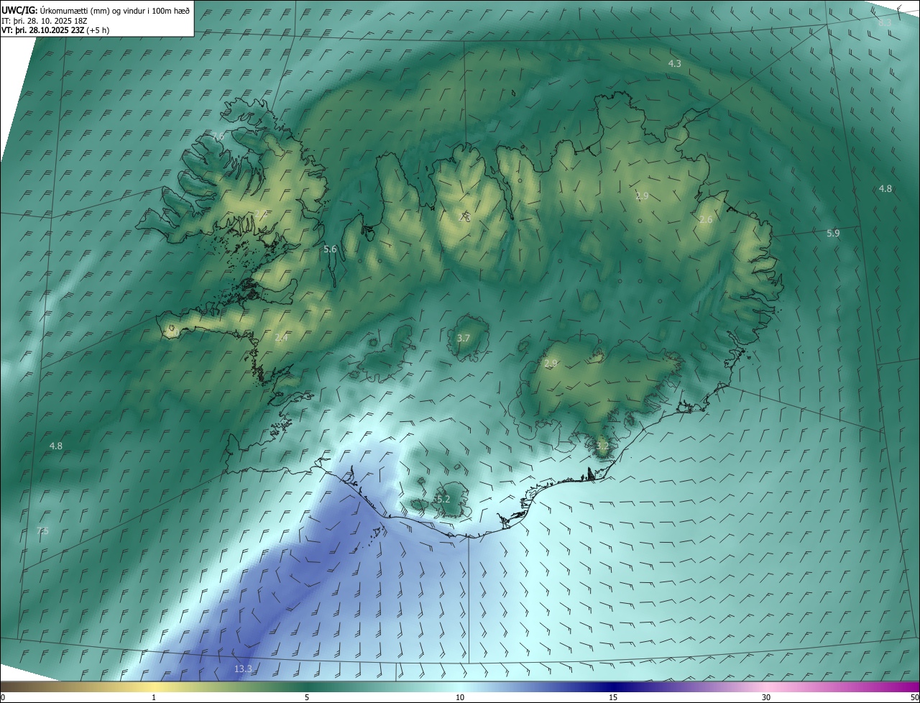Screen dimensions: 920x703
Task: Select the 2.6 value in east Iceland
Action: point(706,219)
